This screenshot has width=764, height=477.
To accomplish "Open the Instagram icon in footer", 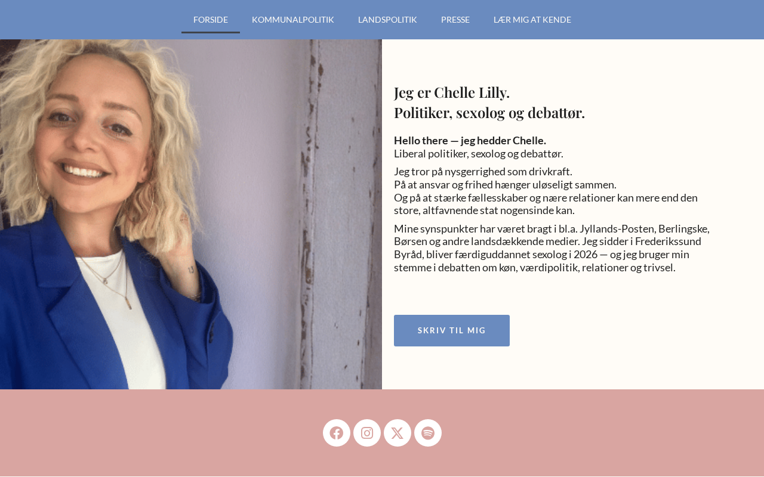I will [x=367, y=433].
